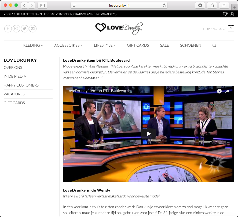Open IN DE MEDIA in the sidebar
This screenshot has width=238, height=217.
[15, 76]
